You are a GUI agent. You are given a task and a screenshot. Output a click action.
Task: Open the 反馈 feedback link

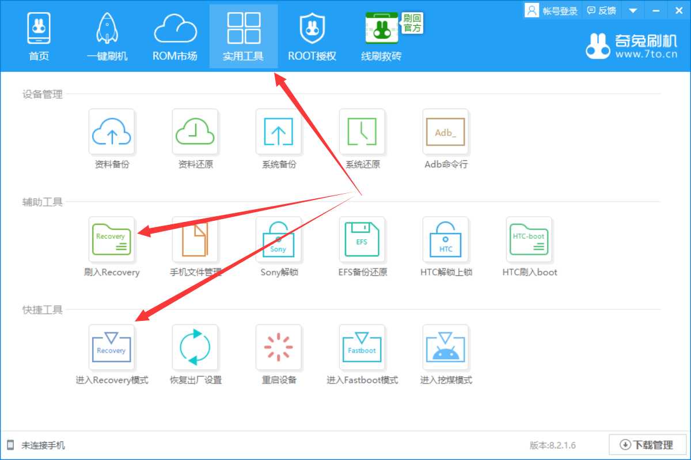(x=601, y=10)
